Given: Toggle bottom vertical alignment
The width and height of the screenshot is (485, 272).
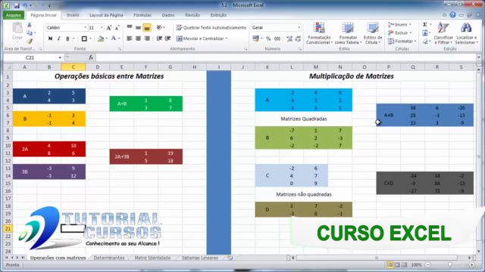Looking at the screenshot, I should [x=147, y=28].
